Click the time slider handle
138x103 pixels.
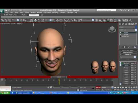pos(59,77)
